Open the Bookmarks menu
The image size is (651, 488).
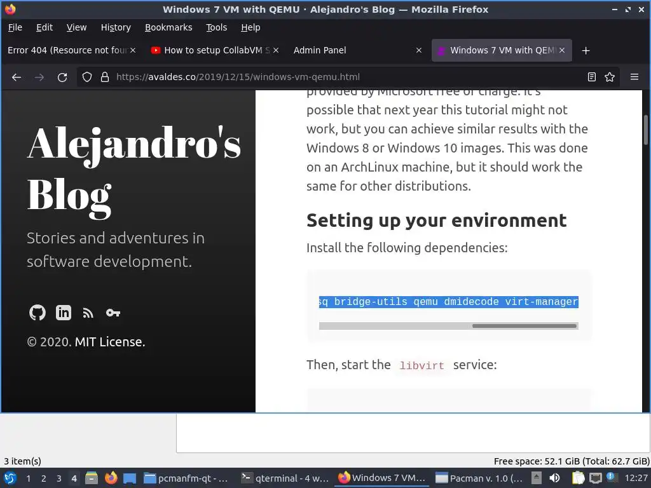pyautogui.click(x=168, y=27)
